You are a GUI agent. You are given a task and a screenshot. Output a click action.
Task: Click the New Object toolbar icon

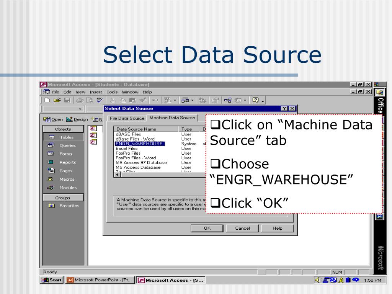point(238,100)
